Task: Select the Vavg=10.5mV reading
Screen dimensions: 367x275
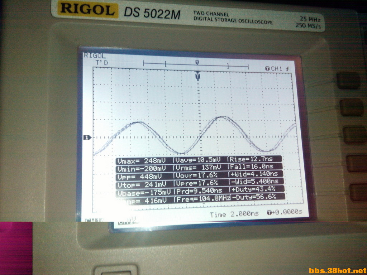Action: (198, 160)
